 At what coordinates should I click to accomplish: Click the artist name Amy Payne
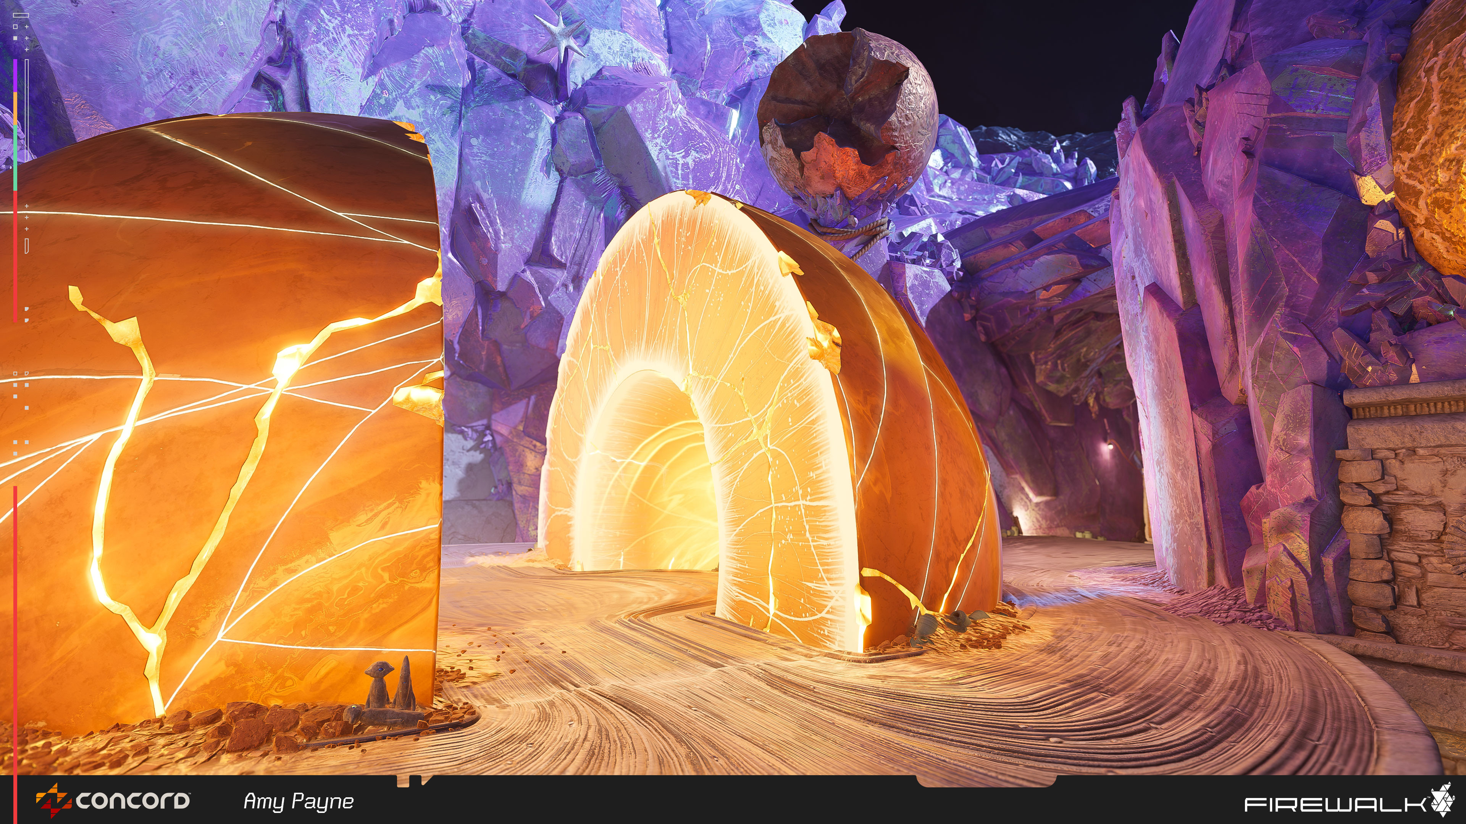pyautogui.click(x=299, y=801)
